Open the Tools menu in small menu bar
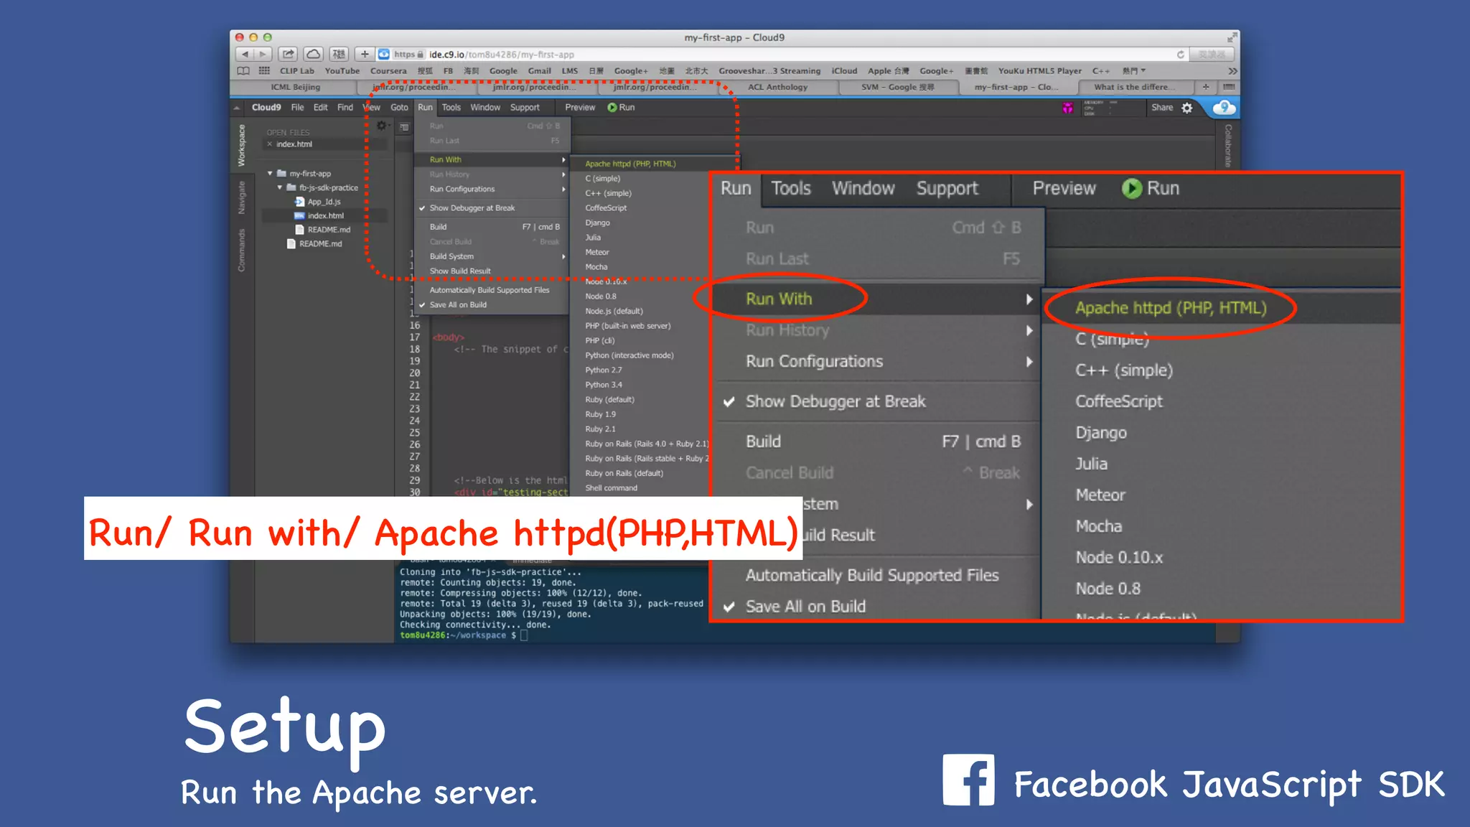 pos(451,108)
